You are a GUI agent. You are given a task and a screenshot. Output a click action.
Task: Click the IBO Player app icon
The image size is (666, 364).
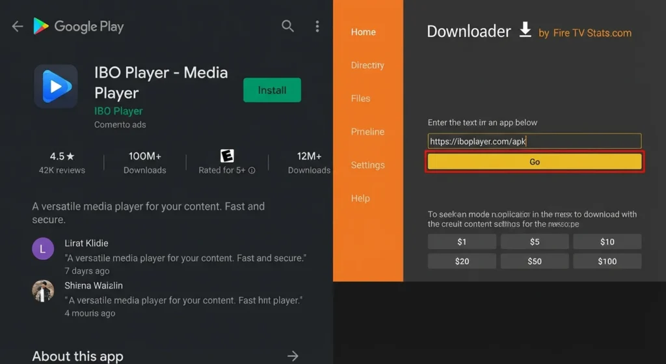coord(56,87)
